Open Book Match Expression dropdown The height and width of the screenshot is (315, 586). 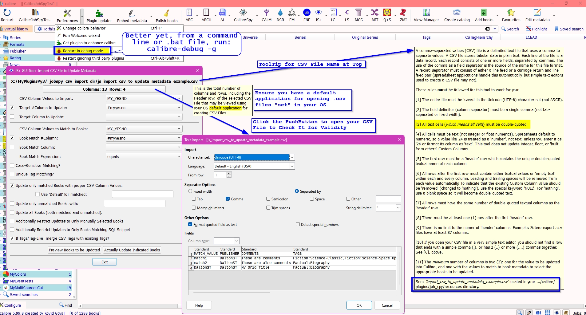coord(144,156)
